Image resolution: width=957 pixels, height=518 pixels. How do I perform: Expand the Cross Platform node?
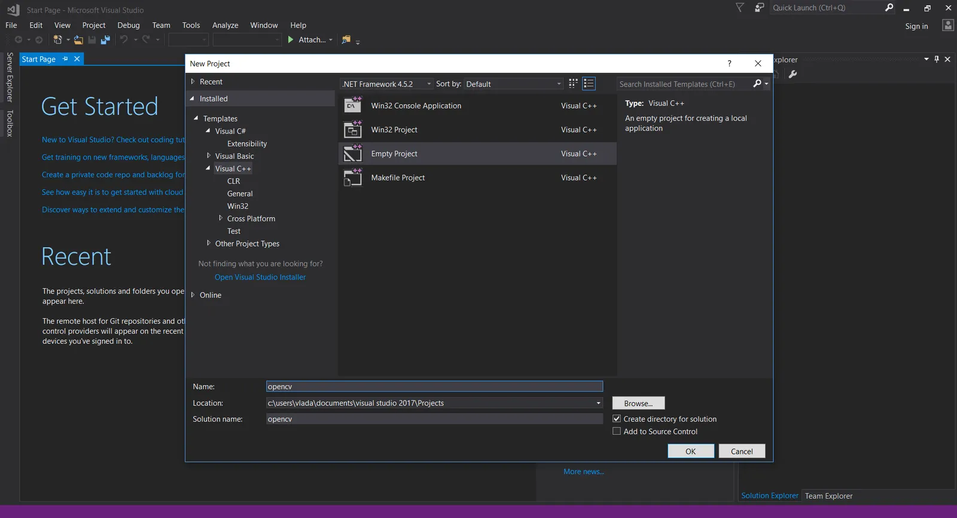[220, 218]
